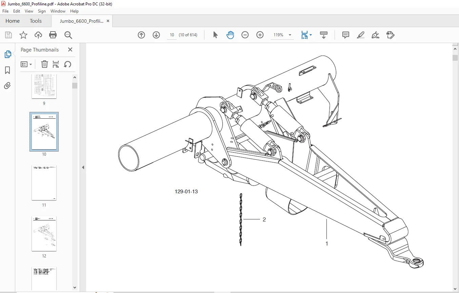Close the Jumbo_6600_Profili document tab

[108, 21]
